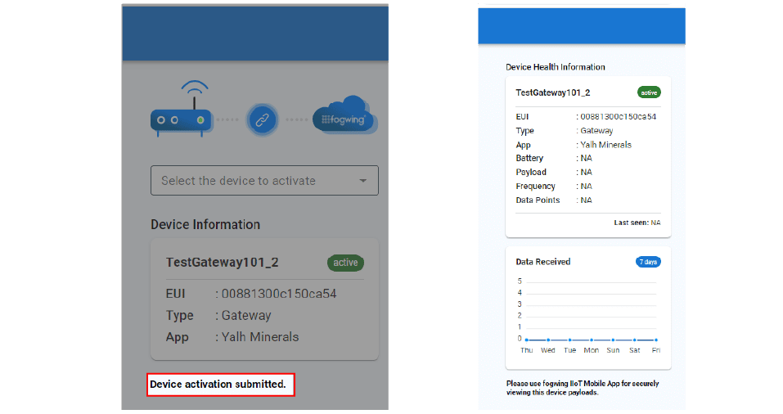
Task: Click the dropdown arrow in device selector
Action: (363, 181)
